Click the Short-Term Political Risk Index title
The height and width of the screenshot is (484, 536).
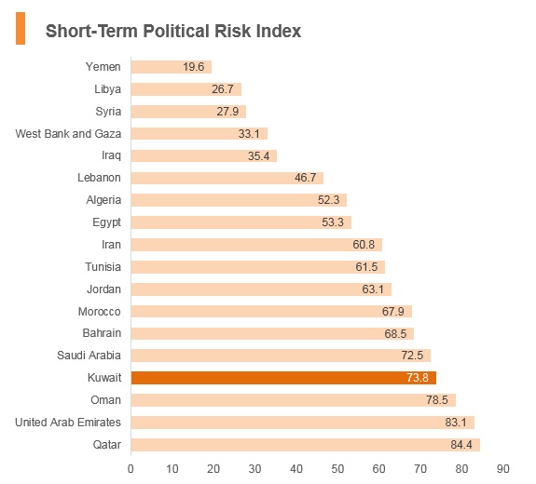(x=173, y=31)
